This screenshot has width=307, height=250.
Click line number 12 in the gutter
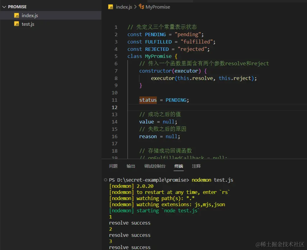tap(114, 107)
